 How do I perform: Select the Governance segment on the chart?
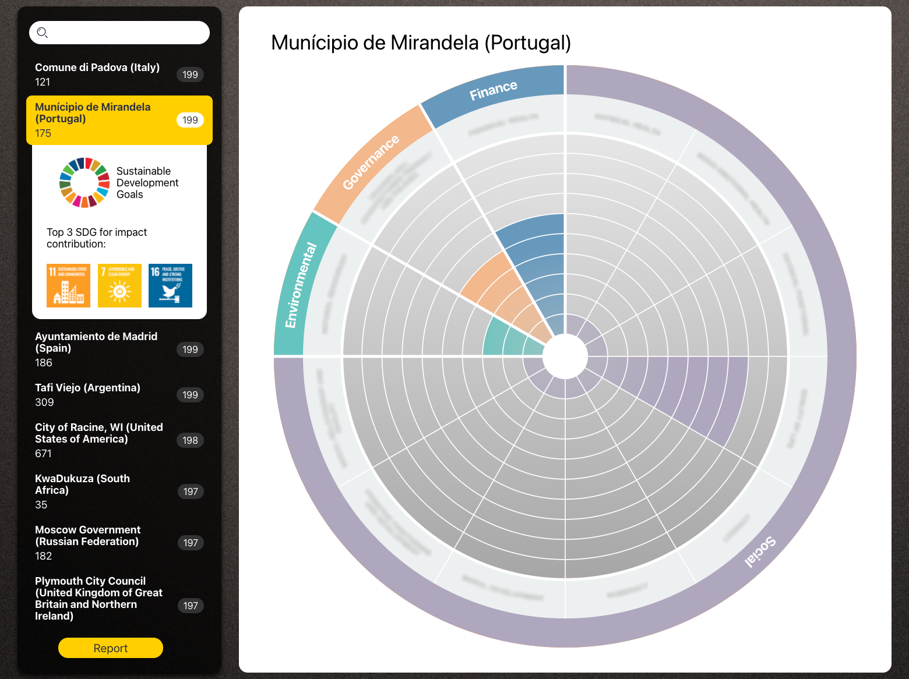point(371,162)
